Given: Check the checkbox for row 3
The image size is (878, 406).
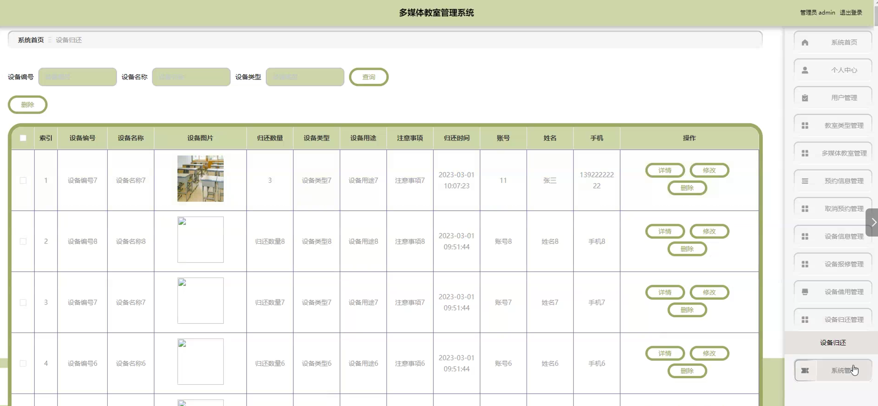Looking at the screenshot, I should pos(23,302).
